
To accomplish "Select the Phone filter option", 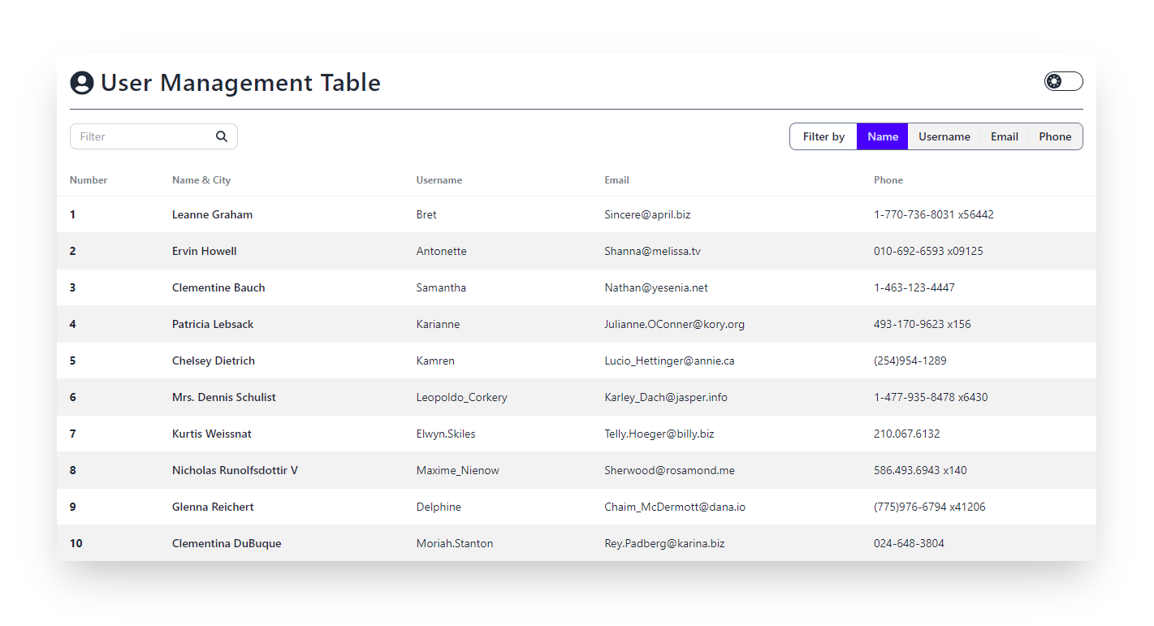I will [1055, 136].
